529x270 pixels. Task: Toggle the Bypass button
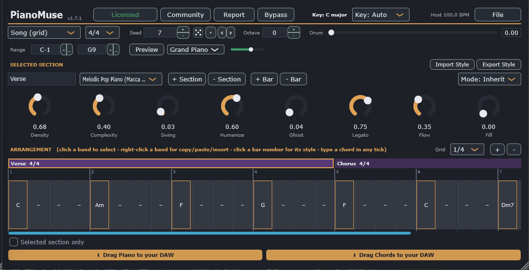[275, 15]
